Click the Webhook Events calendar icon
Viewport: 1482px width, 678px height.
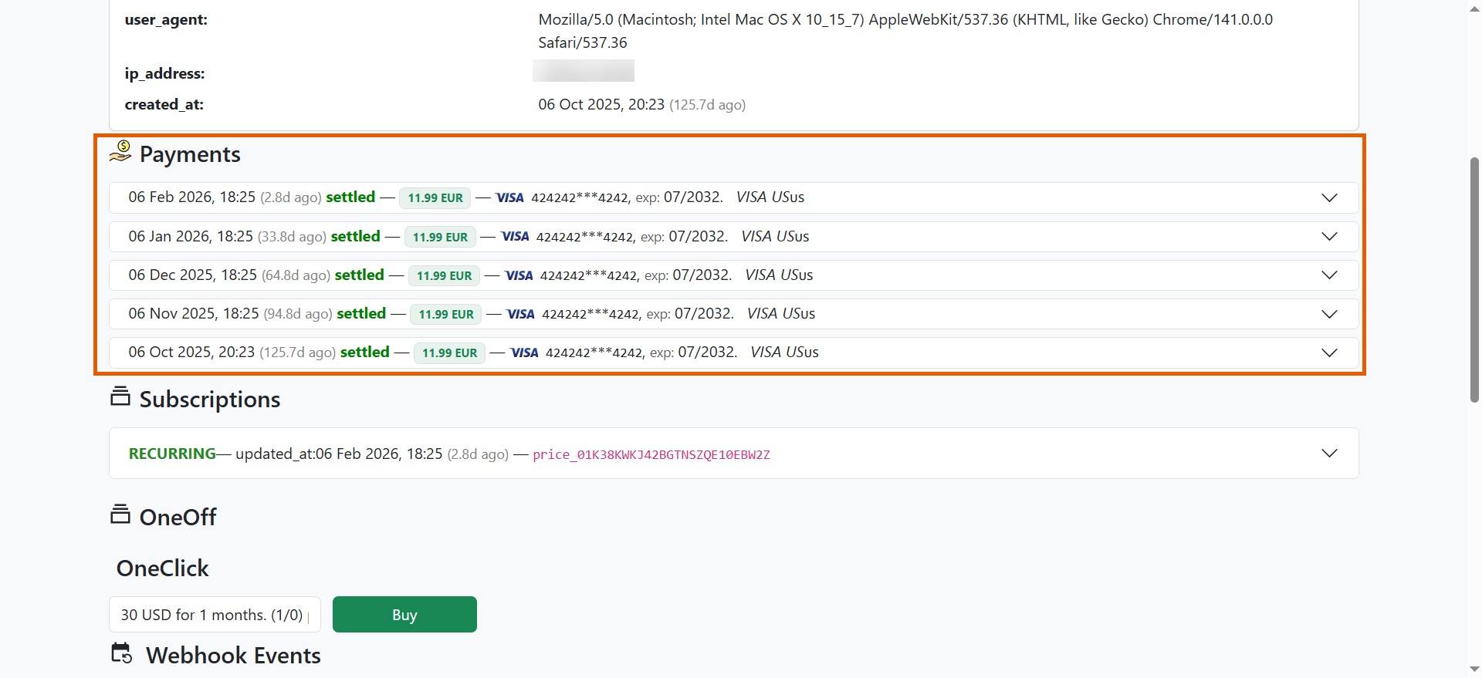coord(122,653)
